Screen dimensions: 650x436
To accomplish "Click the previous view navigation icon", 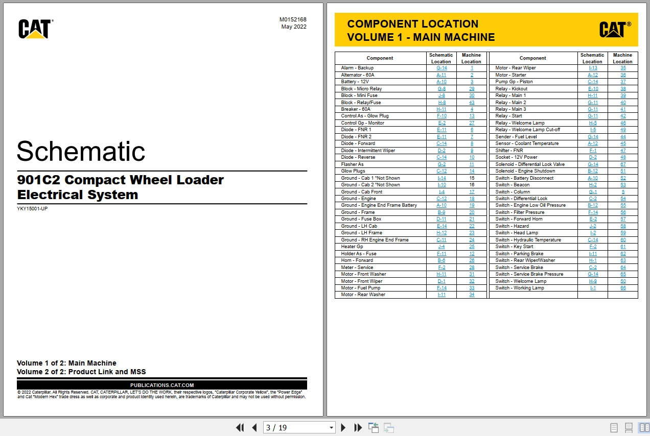I will coord(374,428).
